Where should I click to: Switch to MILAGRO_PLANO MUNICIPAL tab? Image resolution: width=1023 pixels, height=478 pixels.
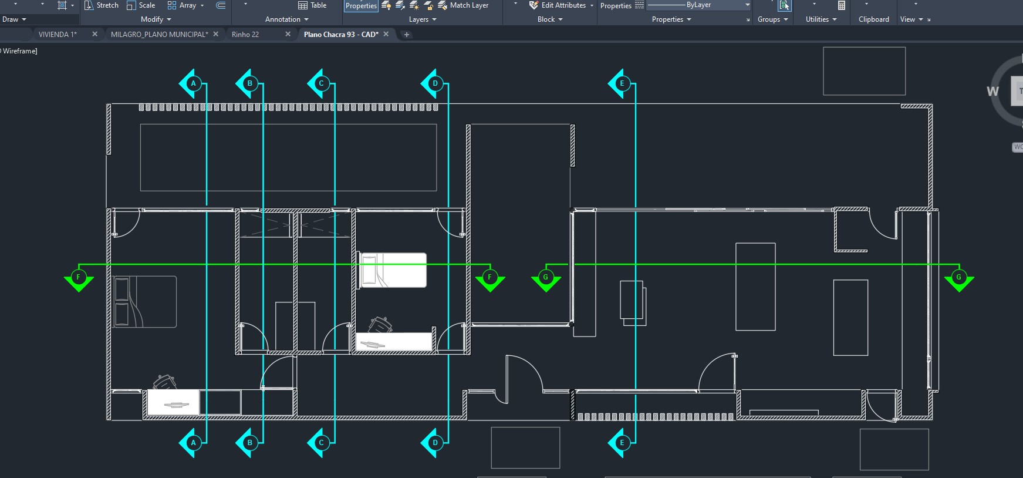[x=159, y=35]
